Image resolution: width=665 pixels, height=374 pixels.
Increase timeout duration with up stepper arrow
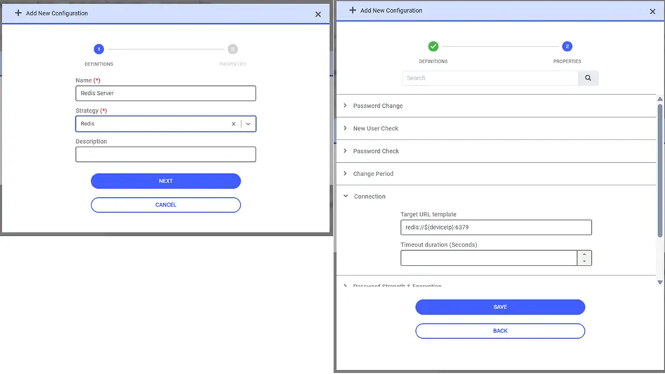click(584, 255)
